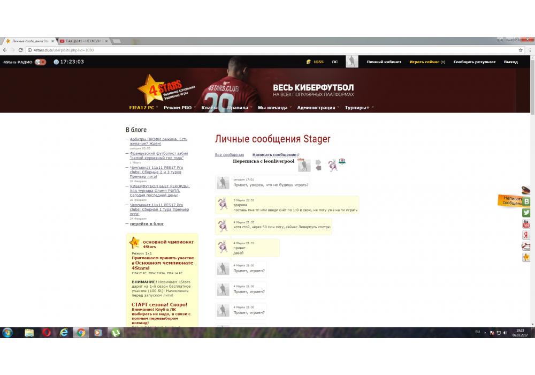Expand the Администрация menu
The image size is (535, 375).
[x=318, y=108]
